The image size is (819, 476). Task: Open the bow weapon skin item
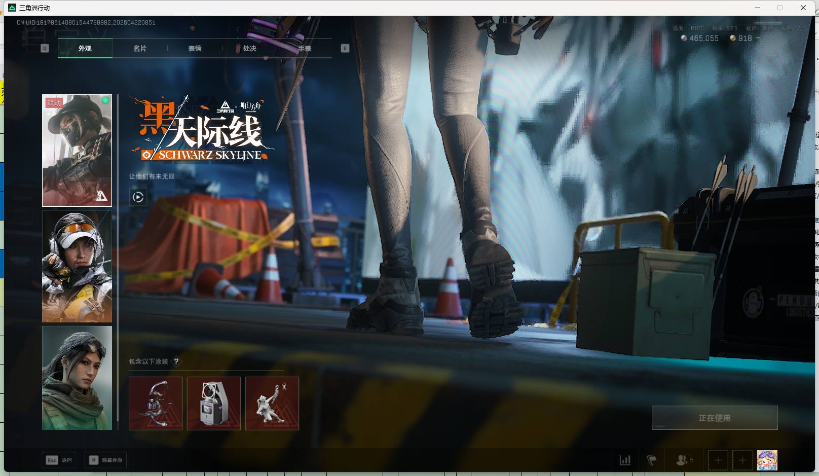(x=156, y=404)
